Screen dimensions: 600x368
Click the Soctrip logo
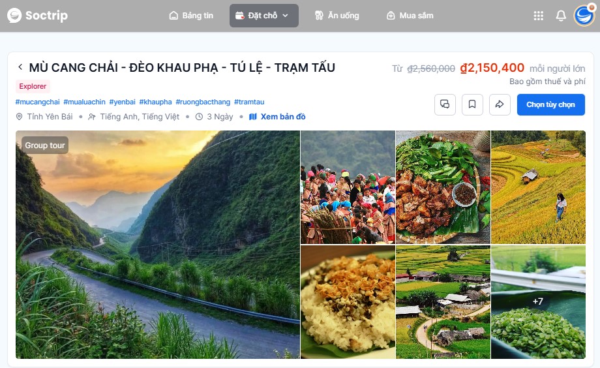coord(38,16)
